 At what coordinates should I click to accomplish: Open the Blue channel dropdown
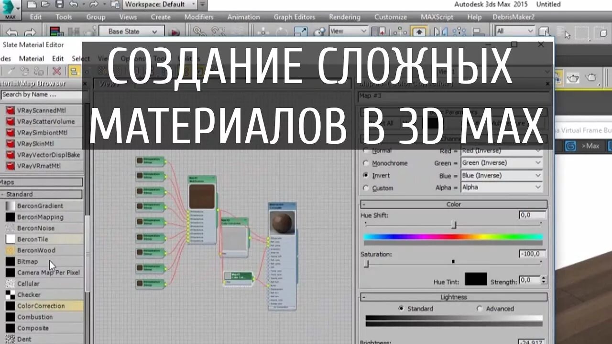coord(501,175)
